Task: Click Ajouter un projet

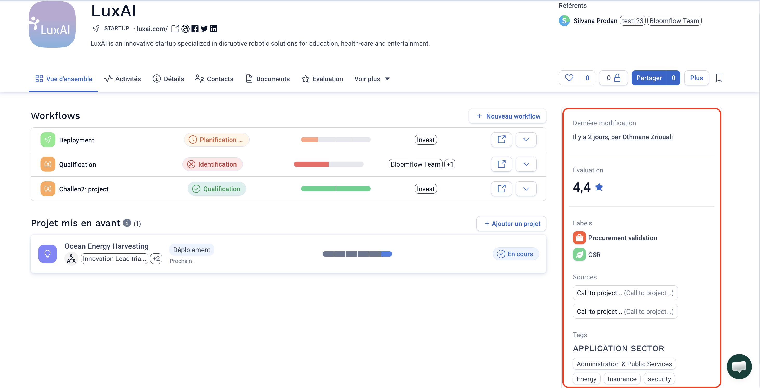Action: pyautogui.click(x=511, y=224)
